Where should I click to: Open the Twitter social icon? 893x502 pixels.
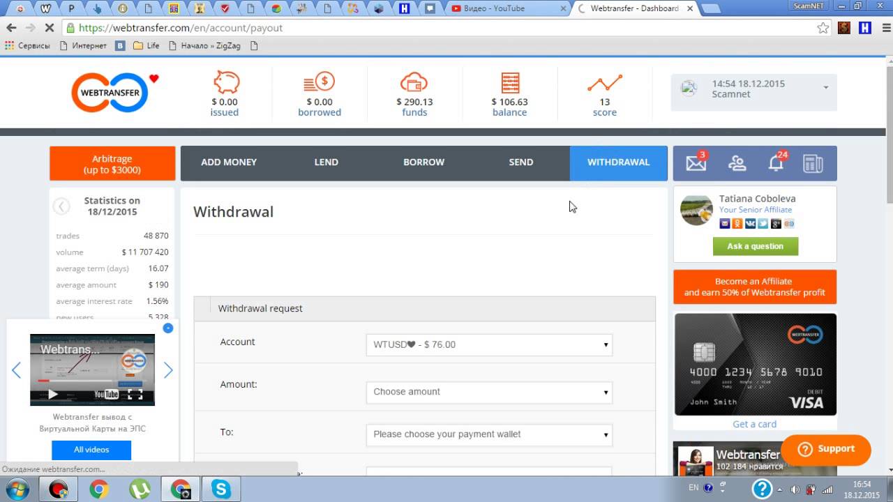coord(763,224)
